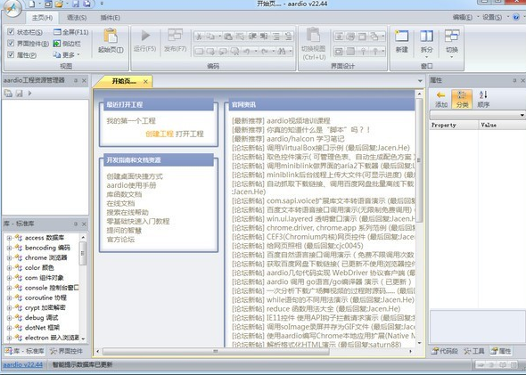
Task: Switch to the 代码段 bottom tab
Action: [445, 351]
